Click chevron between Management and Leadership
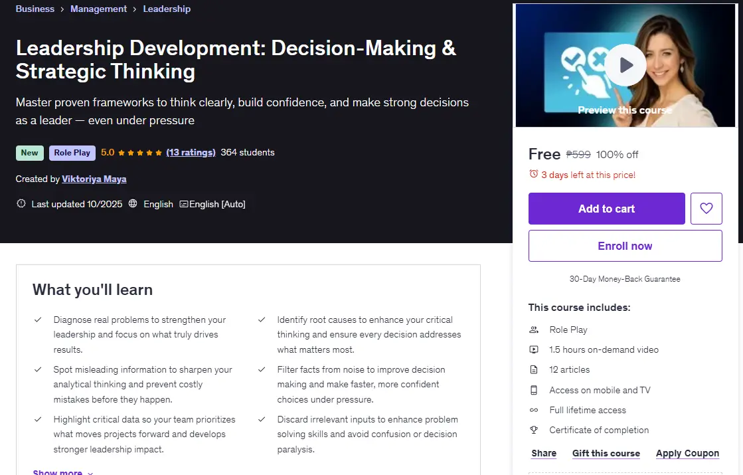This screenshot has width=743, height=475. click(x=135, y=9)
